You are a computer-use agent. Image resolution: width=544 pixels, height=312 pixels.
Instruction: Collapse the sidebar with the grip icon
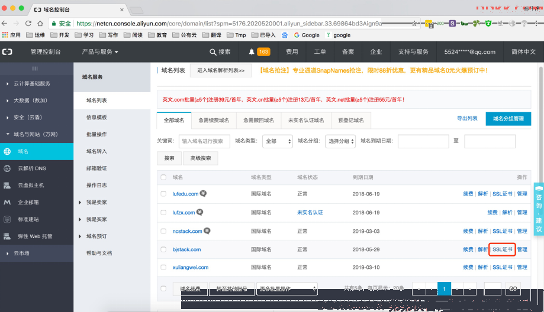click(35, 69)
